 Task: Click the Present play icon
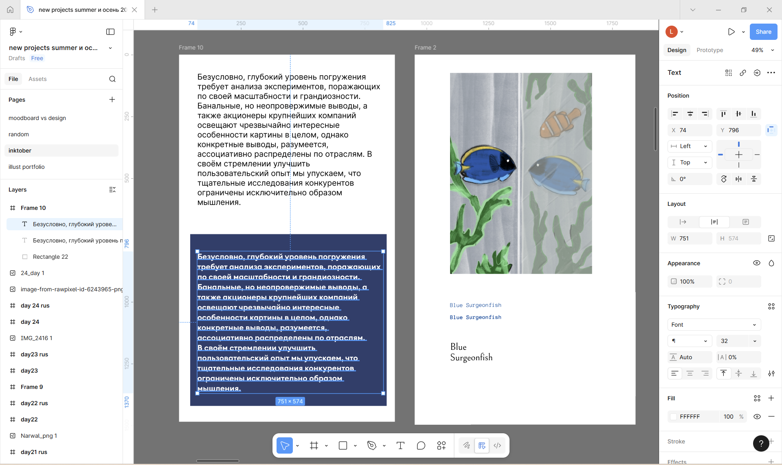pyautogui.click(x=731, y=32)
